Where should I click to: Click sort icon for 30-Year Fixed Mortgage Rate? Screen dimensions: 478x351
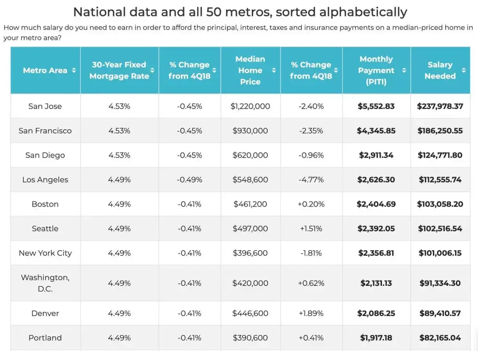point(152,70)
